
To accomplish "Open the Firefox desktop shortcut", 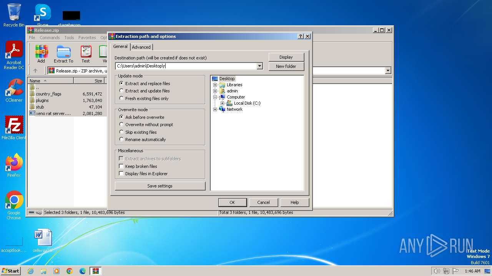I will pos(14,166).
